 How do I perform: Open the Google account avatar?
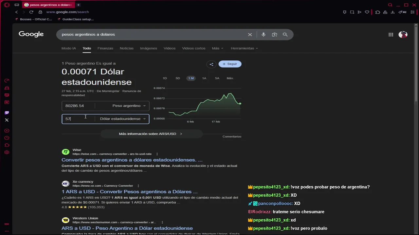coord(403,35)
